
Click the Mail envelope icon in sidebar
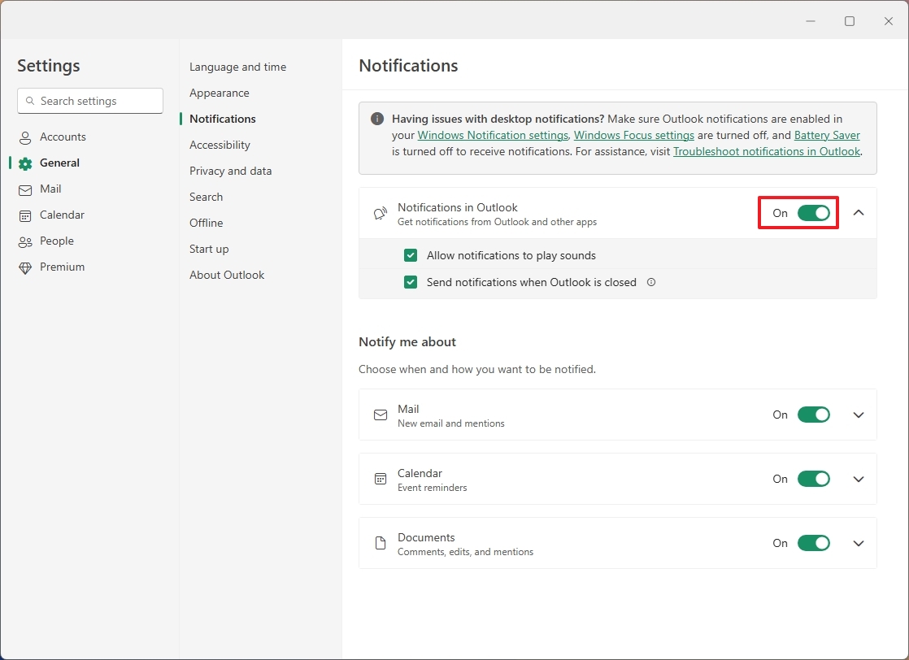click(25, 189)
